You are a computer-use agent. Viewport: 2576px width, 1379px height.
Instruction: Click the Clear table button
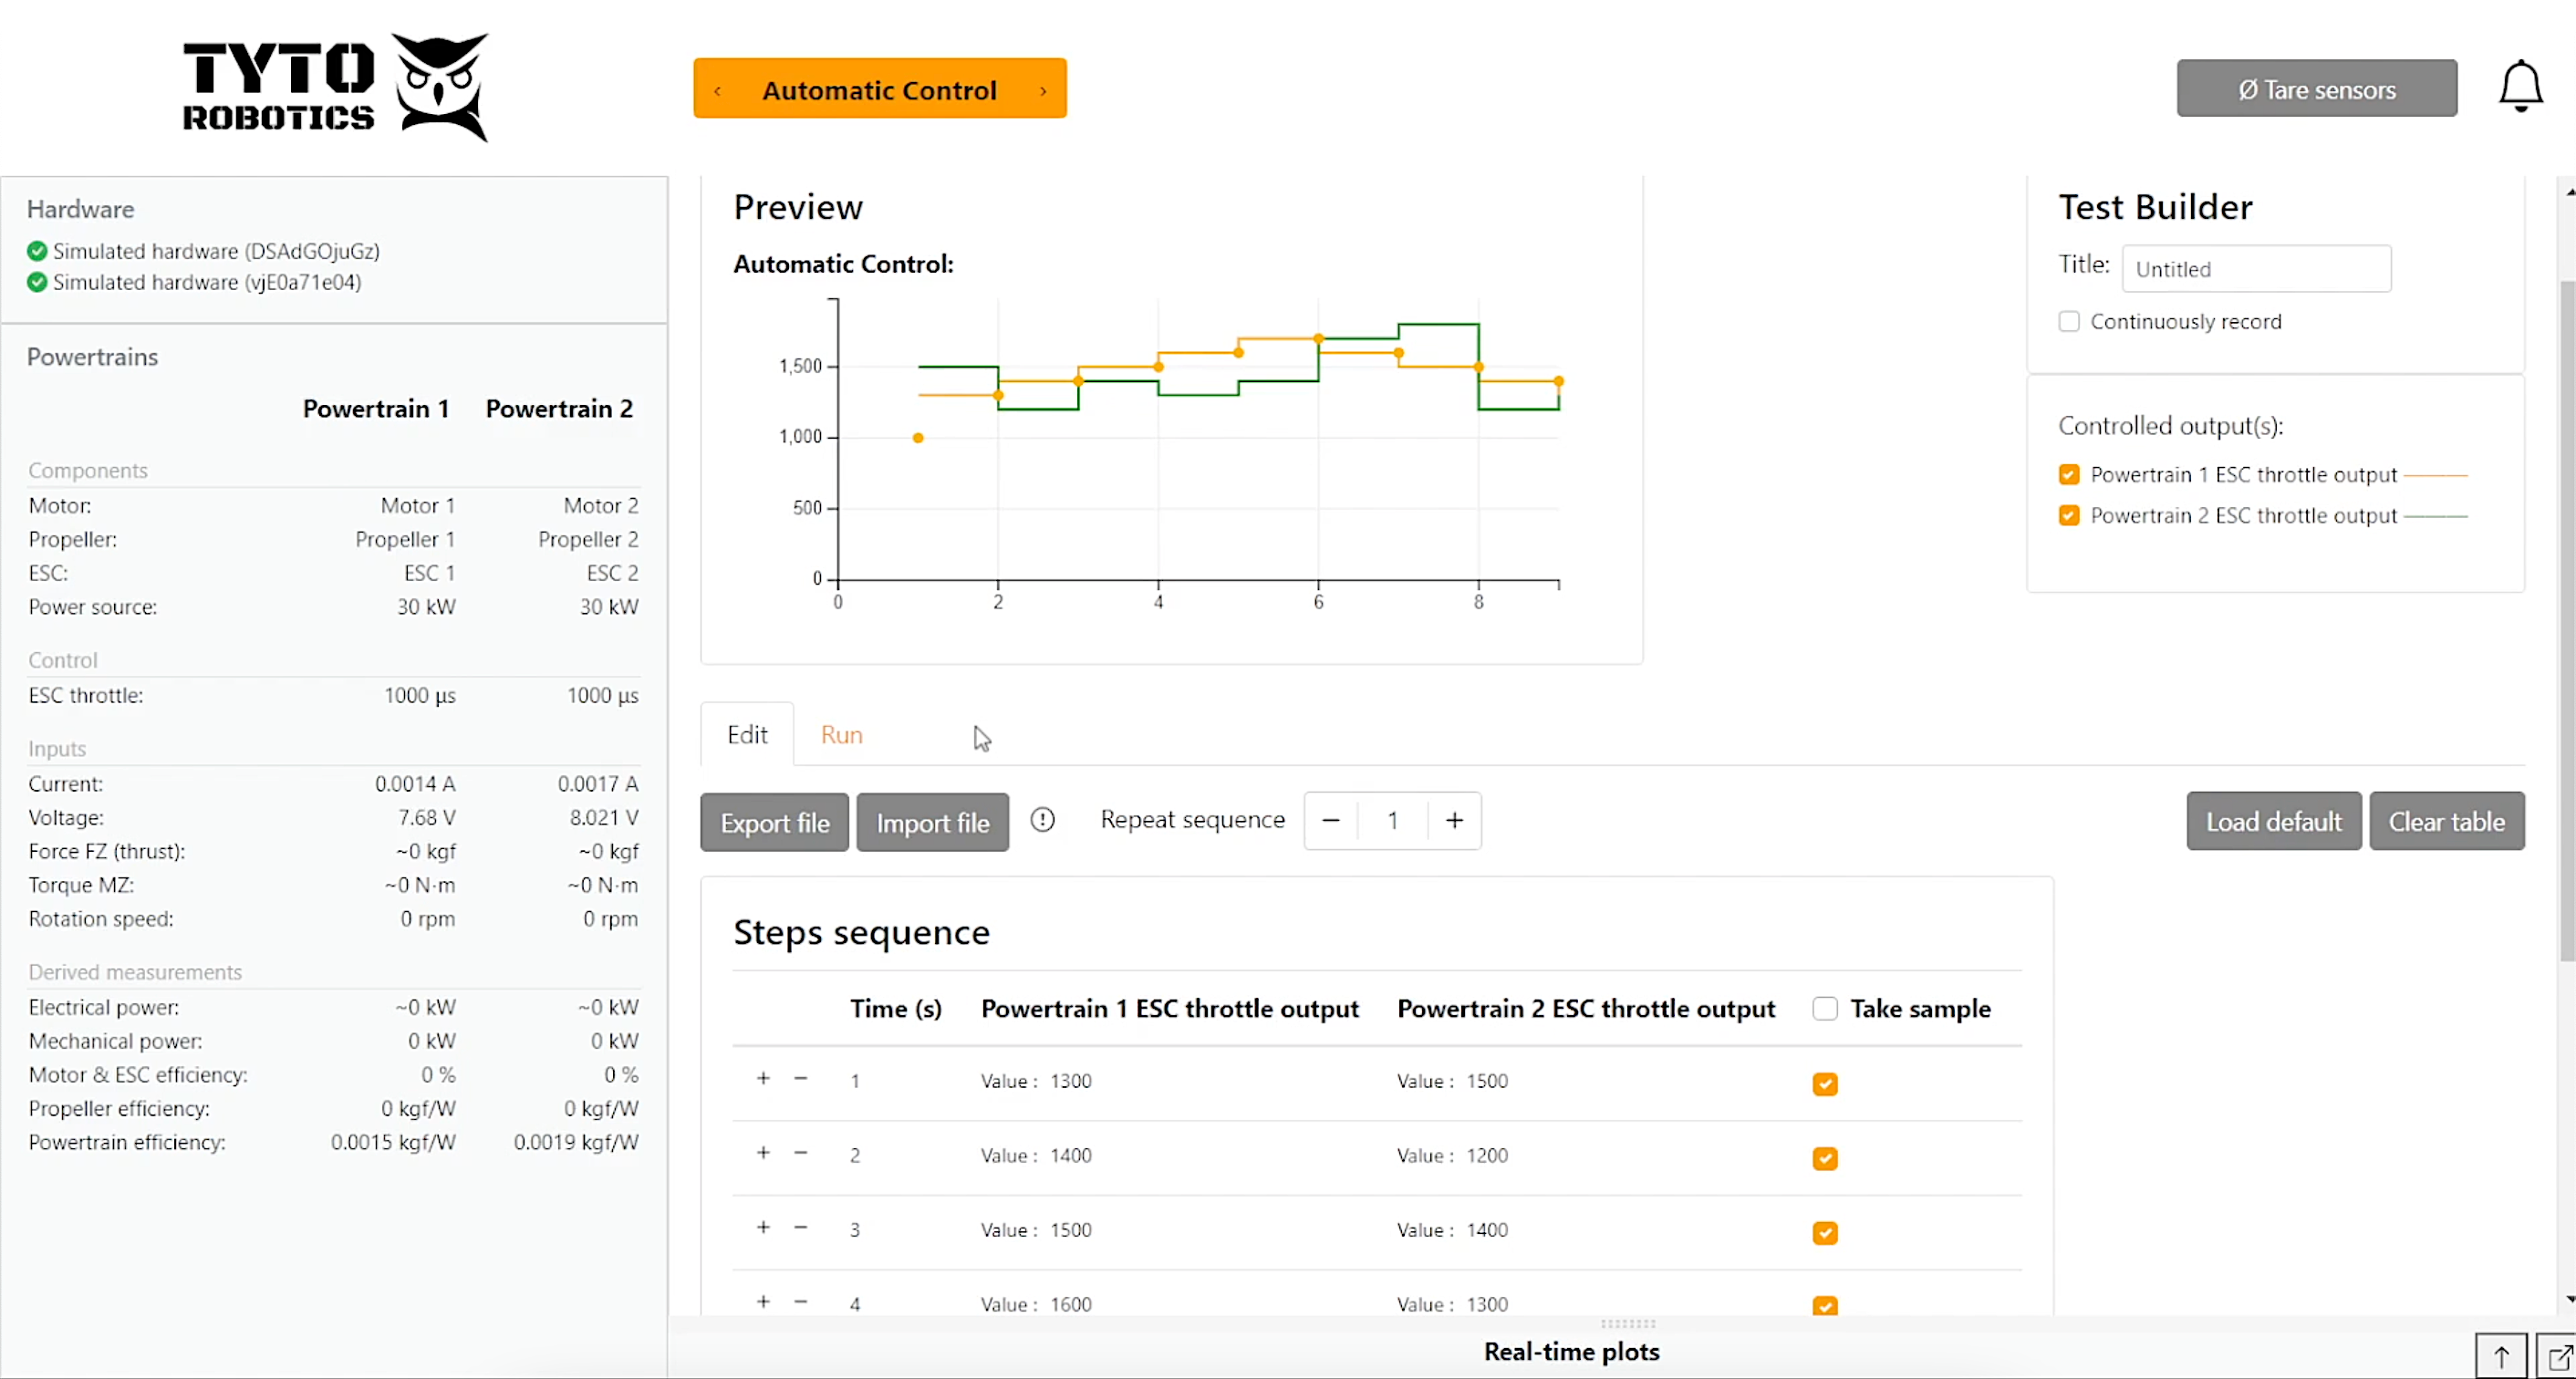point(2446,821)
